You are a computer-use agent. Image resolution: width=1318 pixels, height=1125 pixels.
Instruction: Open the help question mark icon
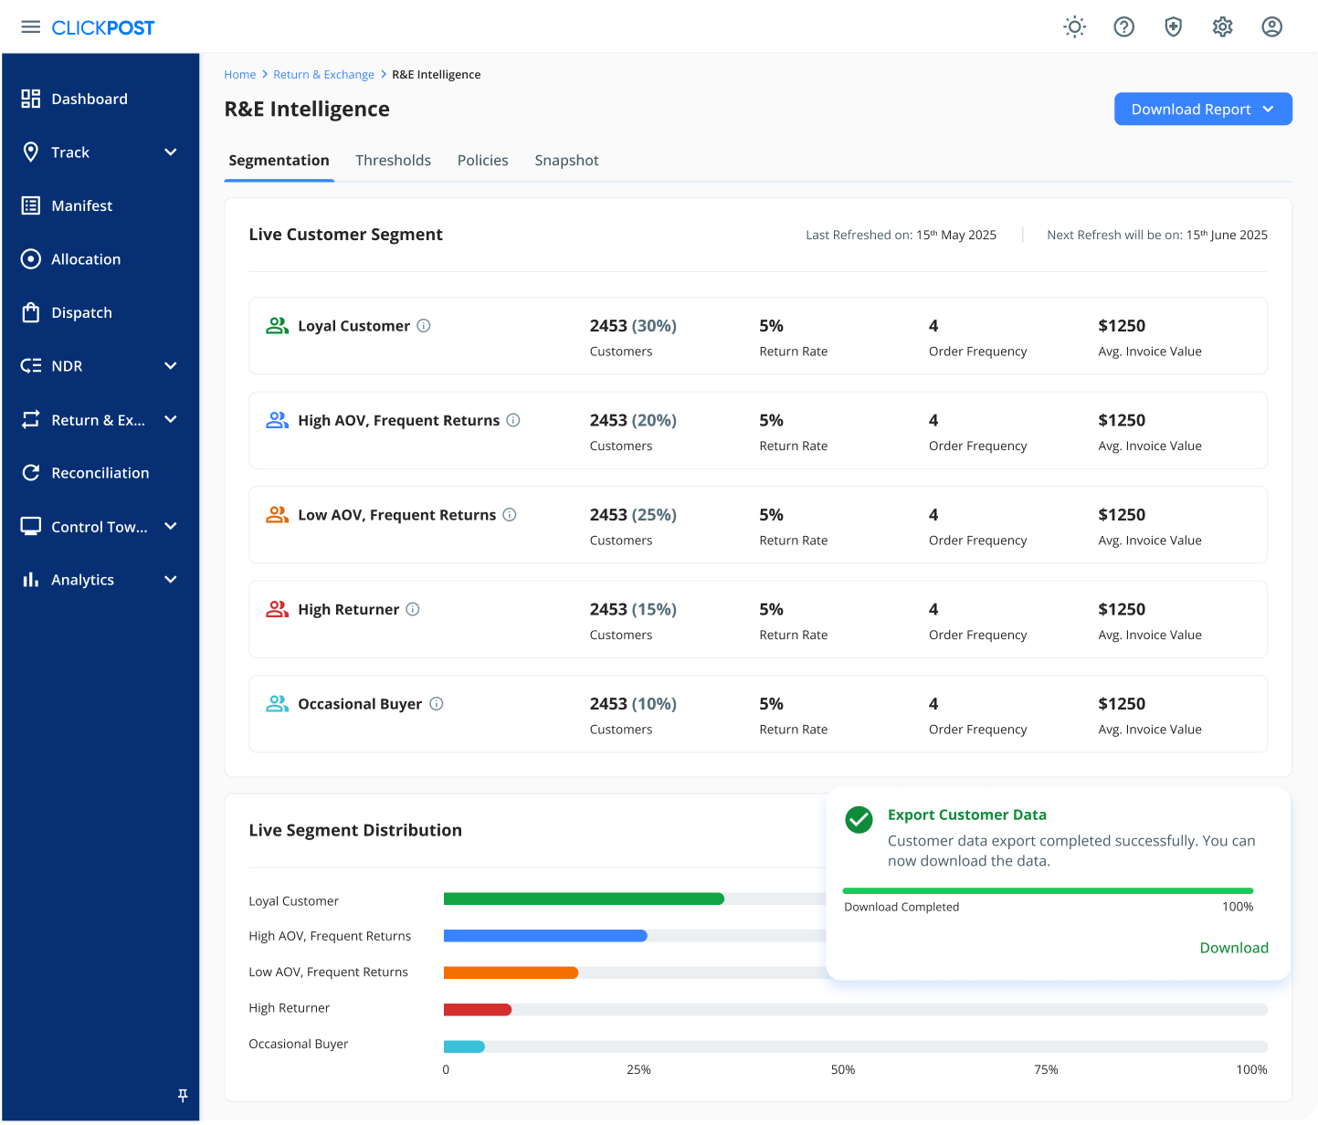(1123, 26)
